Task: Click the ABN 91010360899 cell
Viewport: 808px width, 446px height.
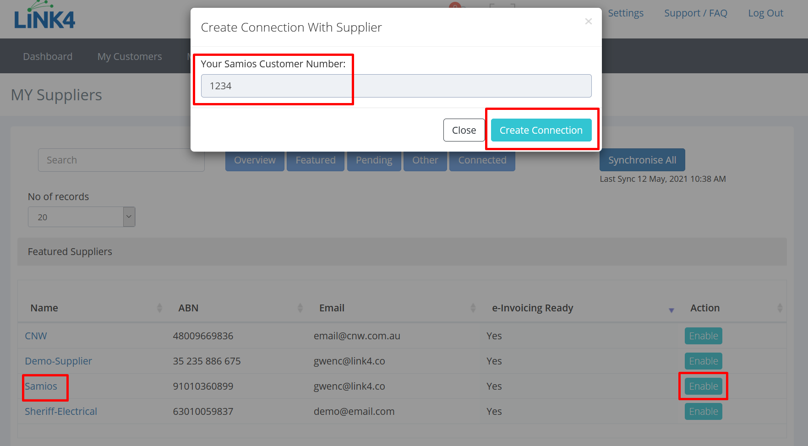Action: pyautogui.click(x=203, y=386)
